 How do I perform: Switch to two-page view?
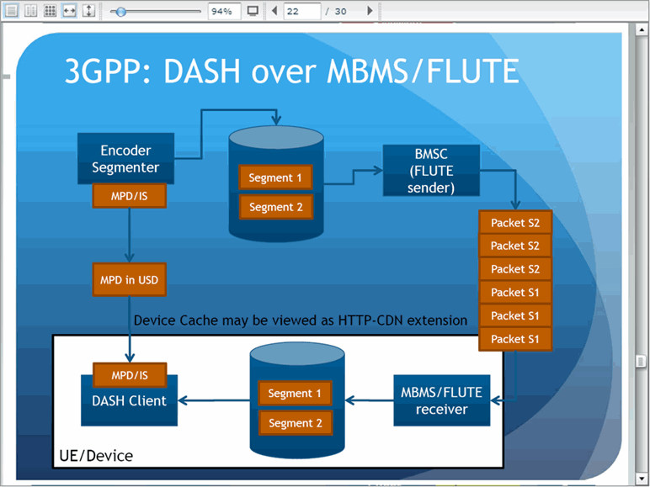(30, 11)
